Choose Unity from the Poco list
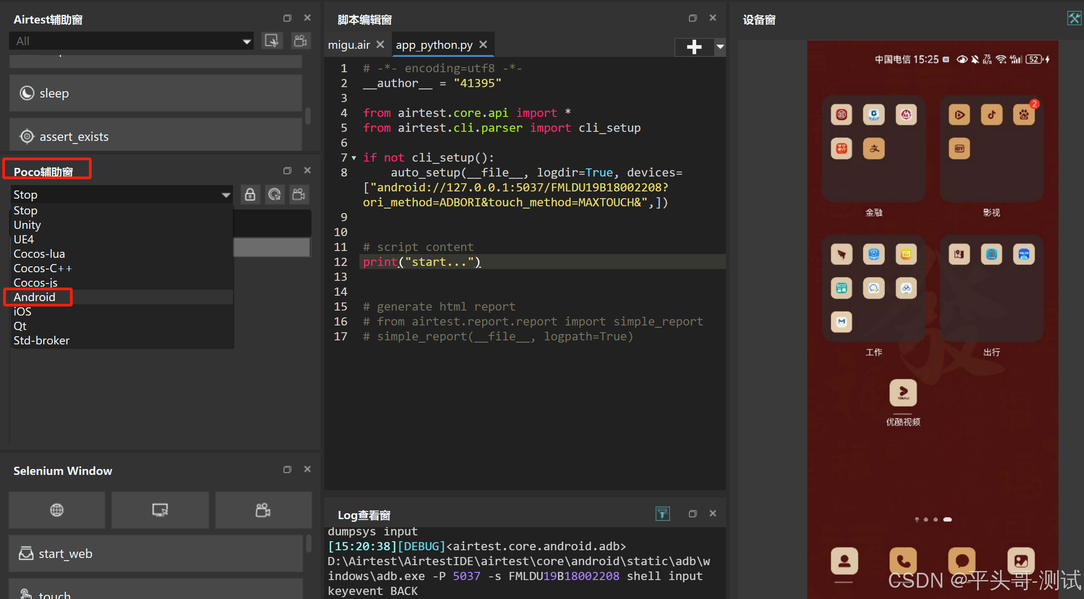 click(x=28, y=225)
